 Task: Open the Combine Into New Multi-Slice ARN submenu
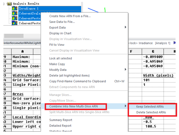pos(73,106)
